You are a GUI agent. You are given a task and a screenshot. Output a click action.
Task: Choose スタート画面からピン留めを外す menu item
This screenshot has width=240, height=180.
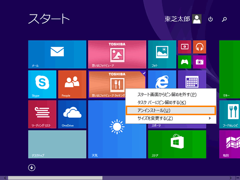tap(171, 95)
